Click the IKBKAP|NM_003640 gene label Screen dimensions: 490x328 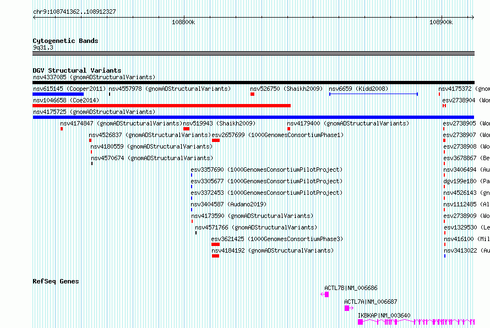coord(384,315)
